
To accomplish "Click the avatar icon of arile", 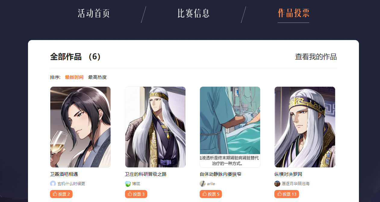I will pos(203,184).
